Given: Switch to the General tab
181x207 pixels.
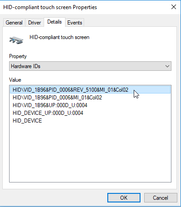Looking at the screenshot, I should 14,23.
